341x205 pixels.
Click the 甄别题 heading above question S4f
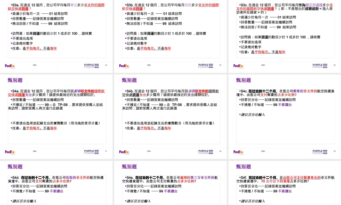(x=243, y=167)
